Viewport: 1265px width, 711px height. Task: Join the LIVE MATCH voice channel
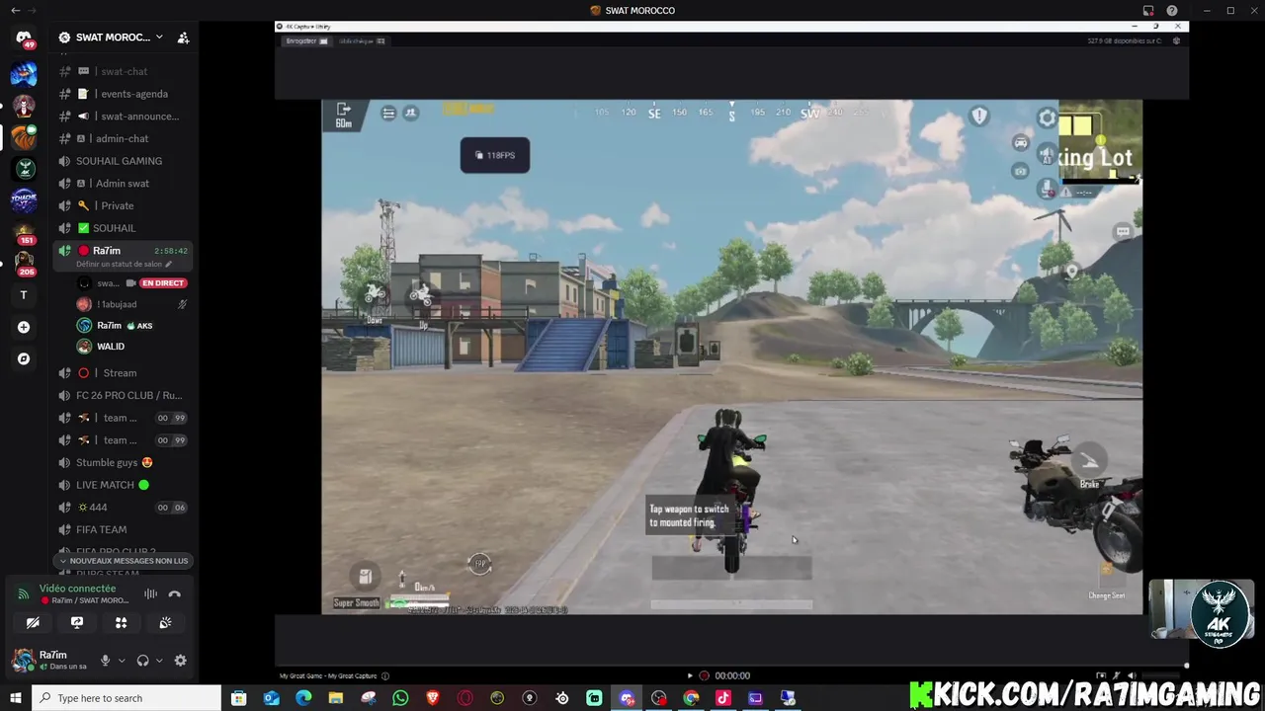click(x=125, y=485)
